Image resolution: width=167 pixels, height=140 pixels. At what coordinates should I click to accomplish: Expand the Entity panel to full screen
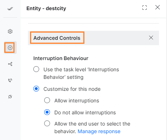(145, 8)
